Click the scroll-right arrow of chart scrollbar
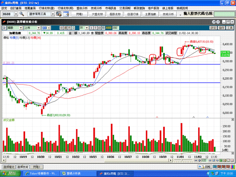This screenshot has height=177, width=236. (171, 160)
